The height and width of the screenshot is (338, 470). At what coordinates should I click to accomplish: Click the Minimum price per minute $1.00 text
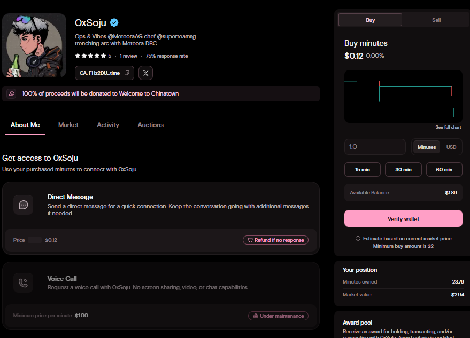pyautogui.click(x=51, y=316)
